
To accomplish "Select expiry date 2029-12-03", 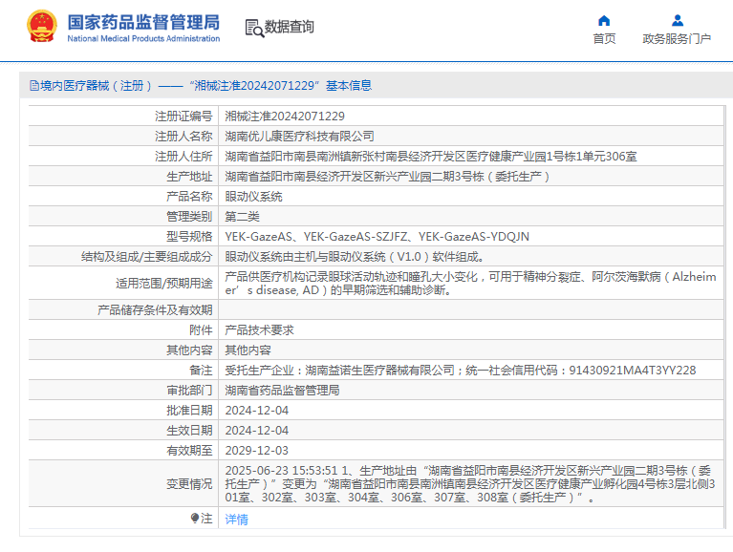I will tap(257, 451).
